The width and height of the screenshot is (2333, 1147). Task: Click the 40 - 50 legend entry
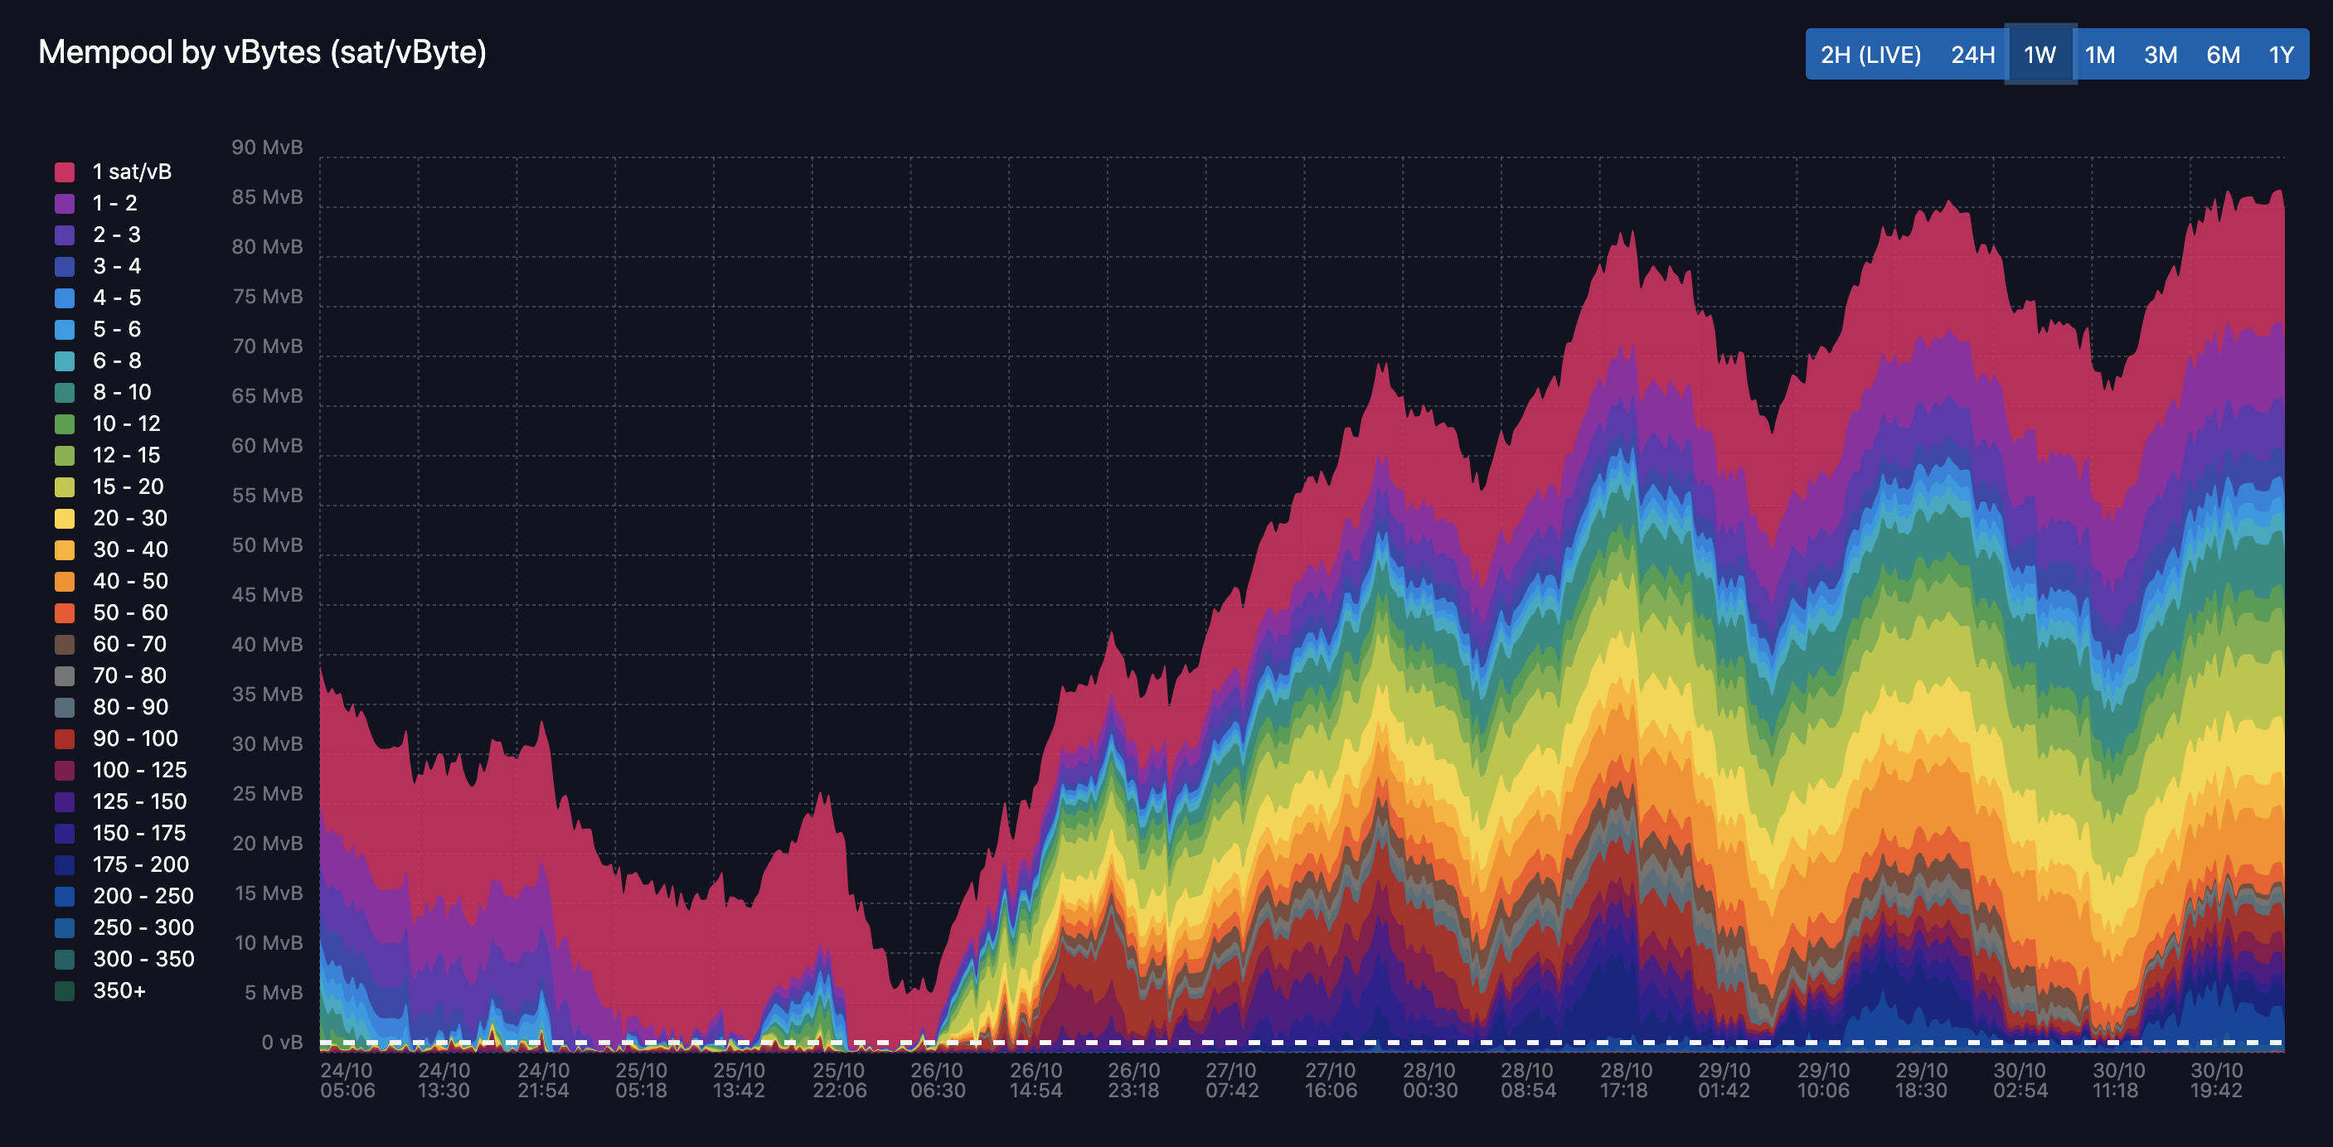[111, 581]
